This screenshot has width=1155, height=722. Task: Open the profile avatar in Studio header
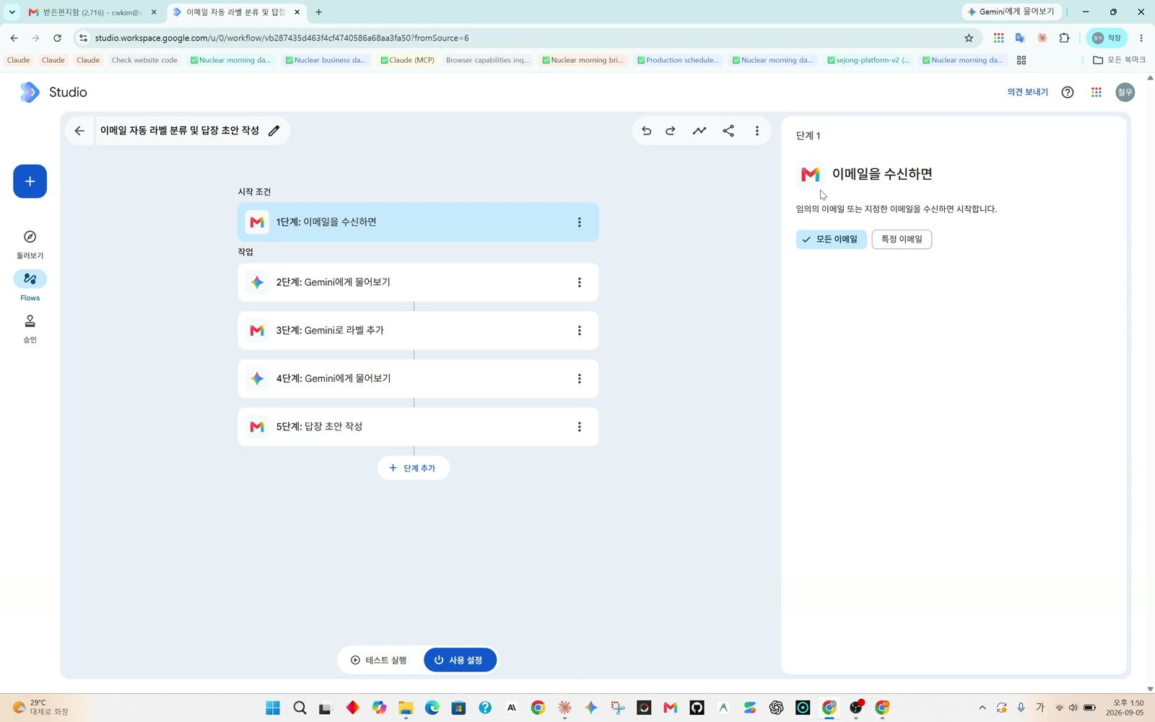point(1125,92)
